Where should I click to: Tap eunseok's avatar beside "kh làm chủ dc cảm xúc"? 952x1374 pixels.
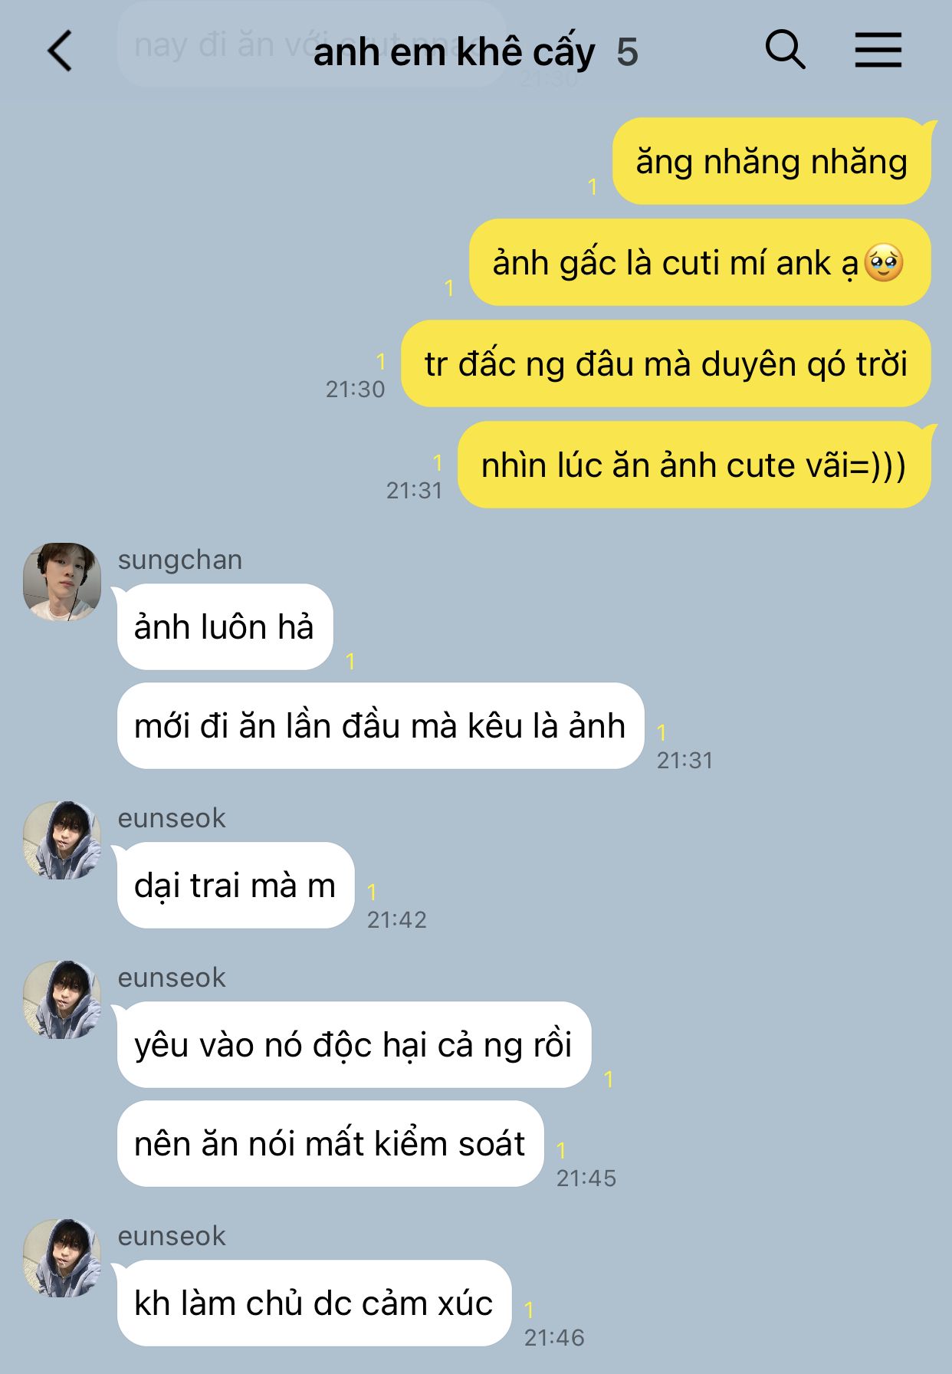(62, 1258)
